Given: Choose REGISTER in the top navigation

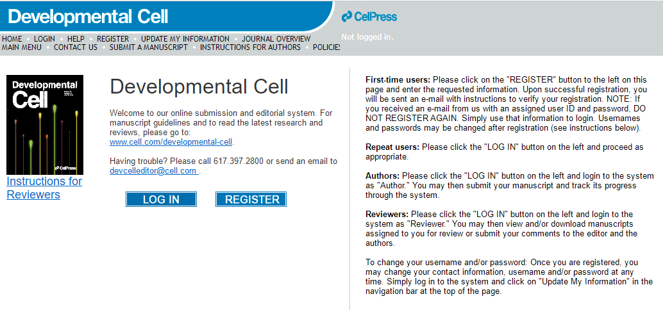Looking at the screenshot, I should tap(113, 38).
